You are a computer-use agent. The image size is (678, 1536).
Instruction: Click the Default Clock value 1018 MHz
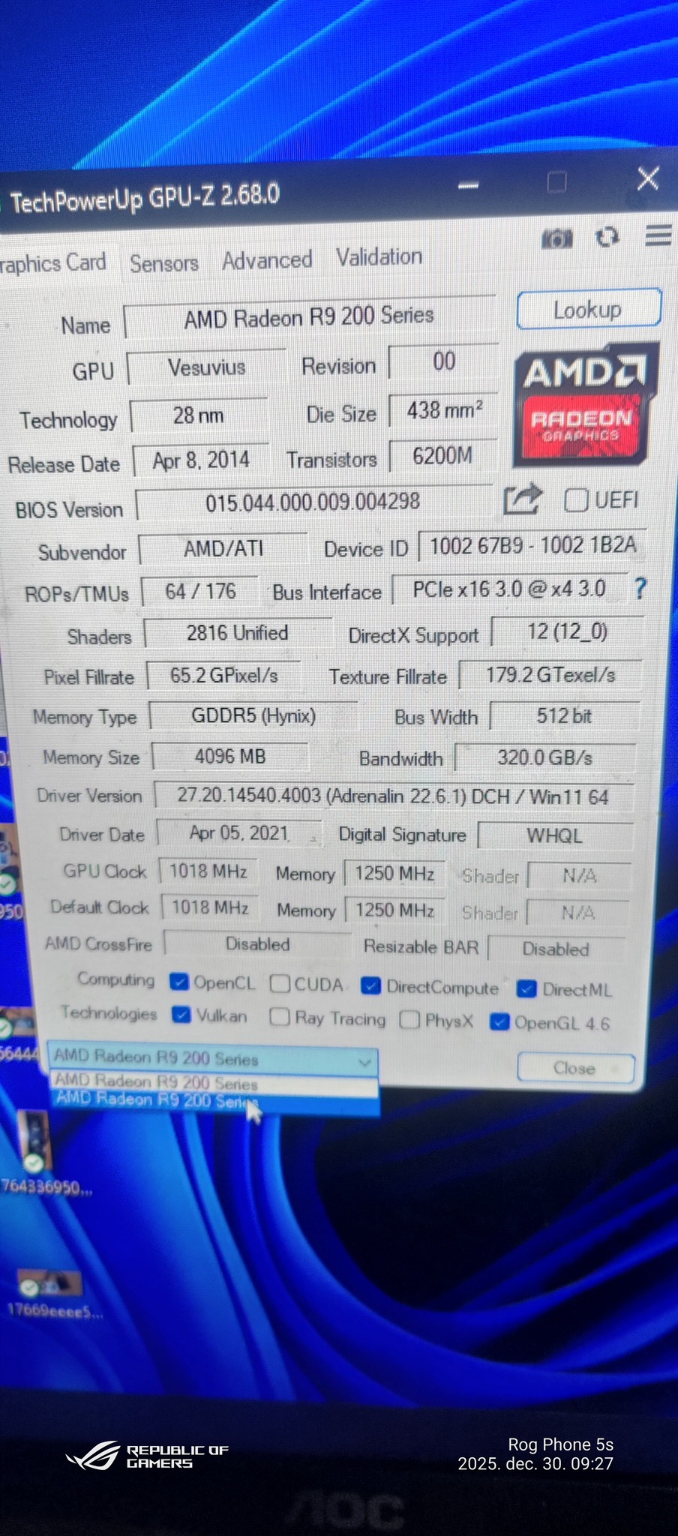[x=209, y=907]
